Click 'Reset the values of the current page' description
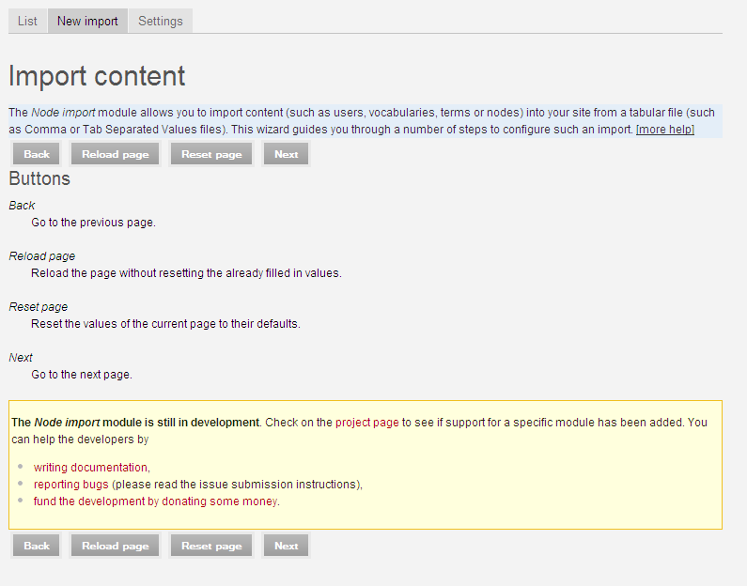The image size is (747, 586). [165, 324]
